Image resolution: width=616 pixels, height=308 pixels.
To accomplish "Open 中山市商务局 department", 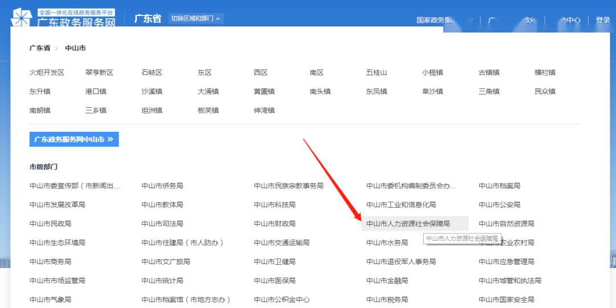I will click(50, 262).
